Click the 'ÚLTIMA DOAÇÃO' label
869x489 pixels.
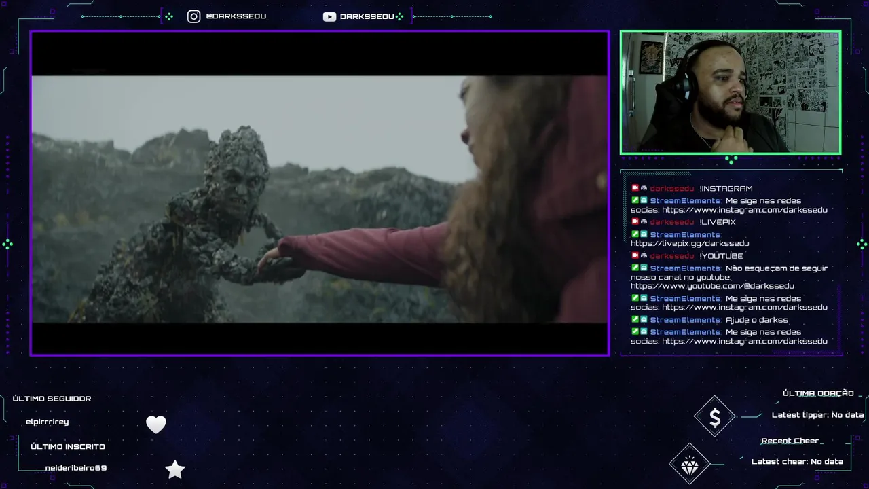[818, 393]
